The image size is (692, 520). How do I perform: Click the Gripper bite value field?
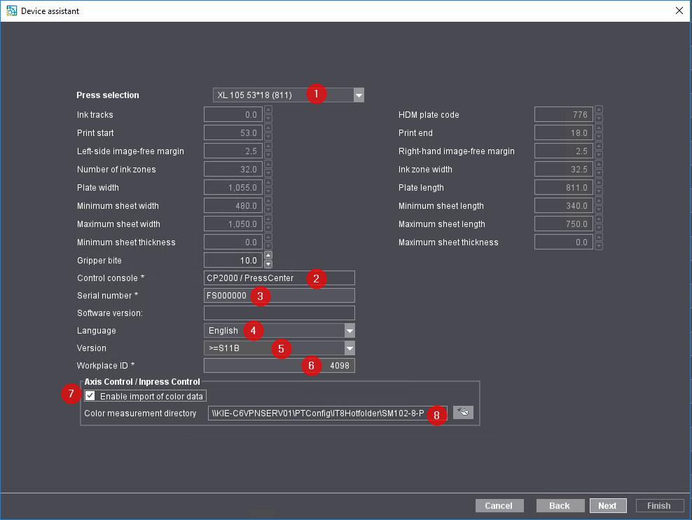coord(233,261)
